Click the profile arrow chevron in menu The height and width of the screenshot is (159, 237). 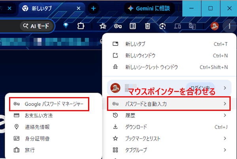point(225,88)
